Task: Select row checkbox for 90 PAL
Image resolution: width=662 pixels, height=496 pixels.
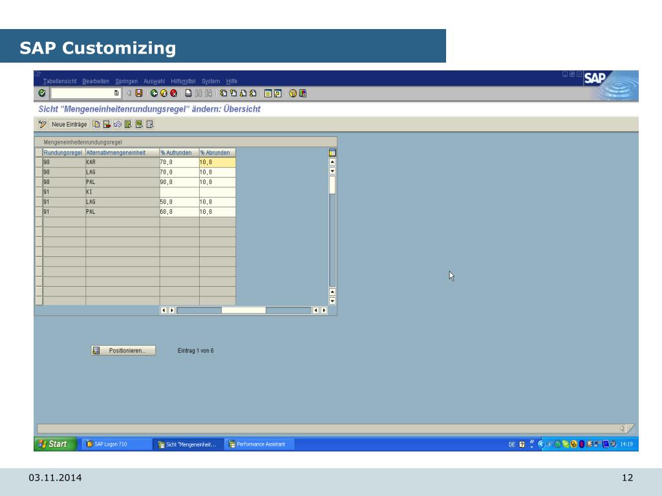Action: [x=39, y=182]
